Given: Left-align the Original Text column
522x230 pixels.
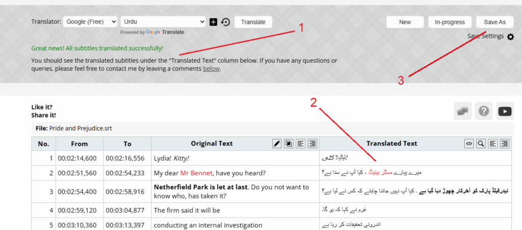Looking at the screenshot, I should [x=300, y=144].
